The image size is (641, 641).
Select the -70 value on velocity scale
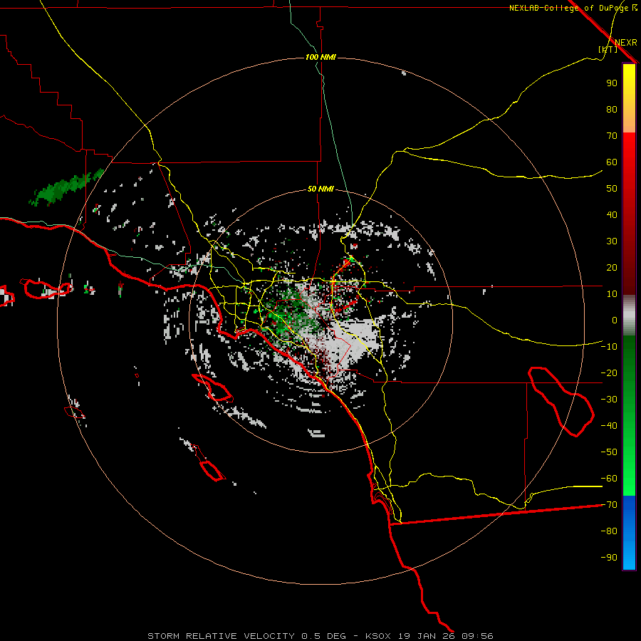(609, 504)
